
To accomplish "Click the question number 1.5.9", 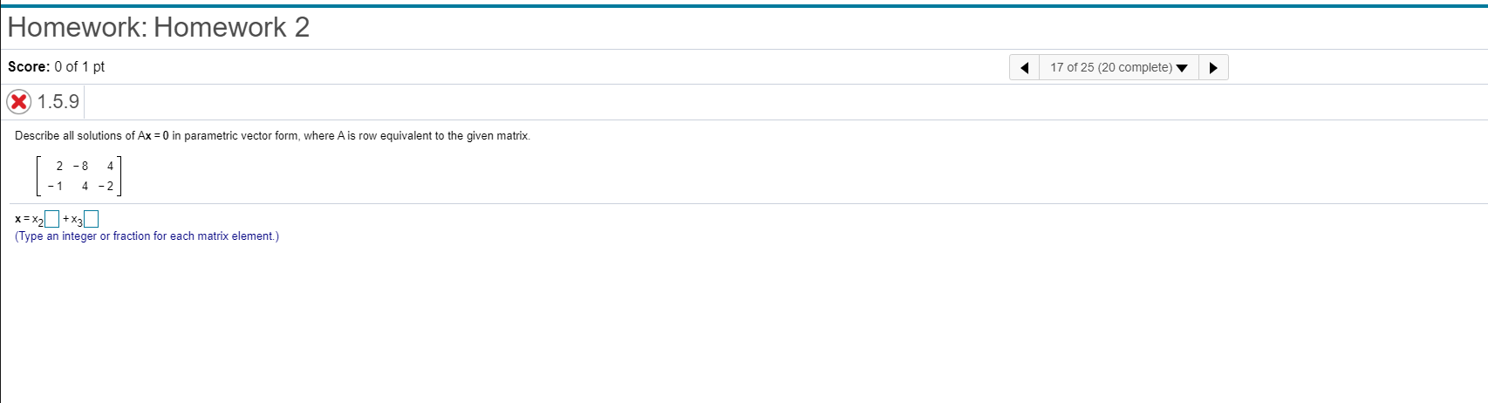I will (x=58, y=101).
